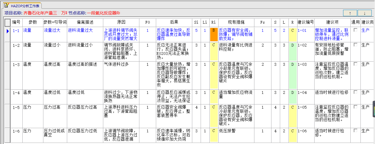This screenshot has width=375, height=144.
Task: Click the 后果 column header
Action: pyautogui.click(x=174, y=22)
